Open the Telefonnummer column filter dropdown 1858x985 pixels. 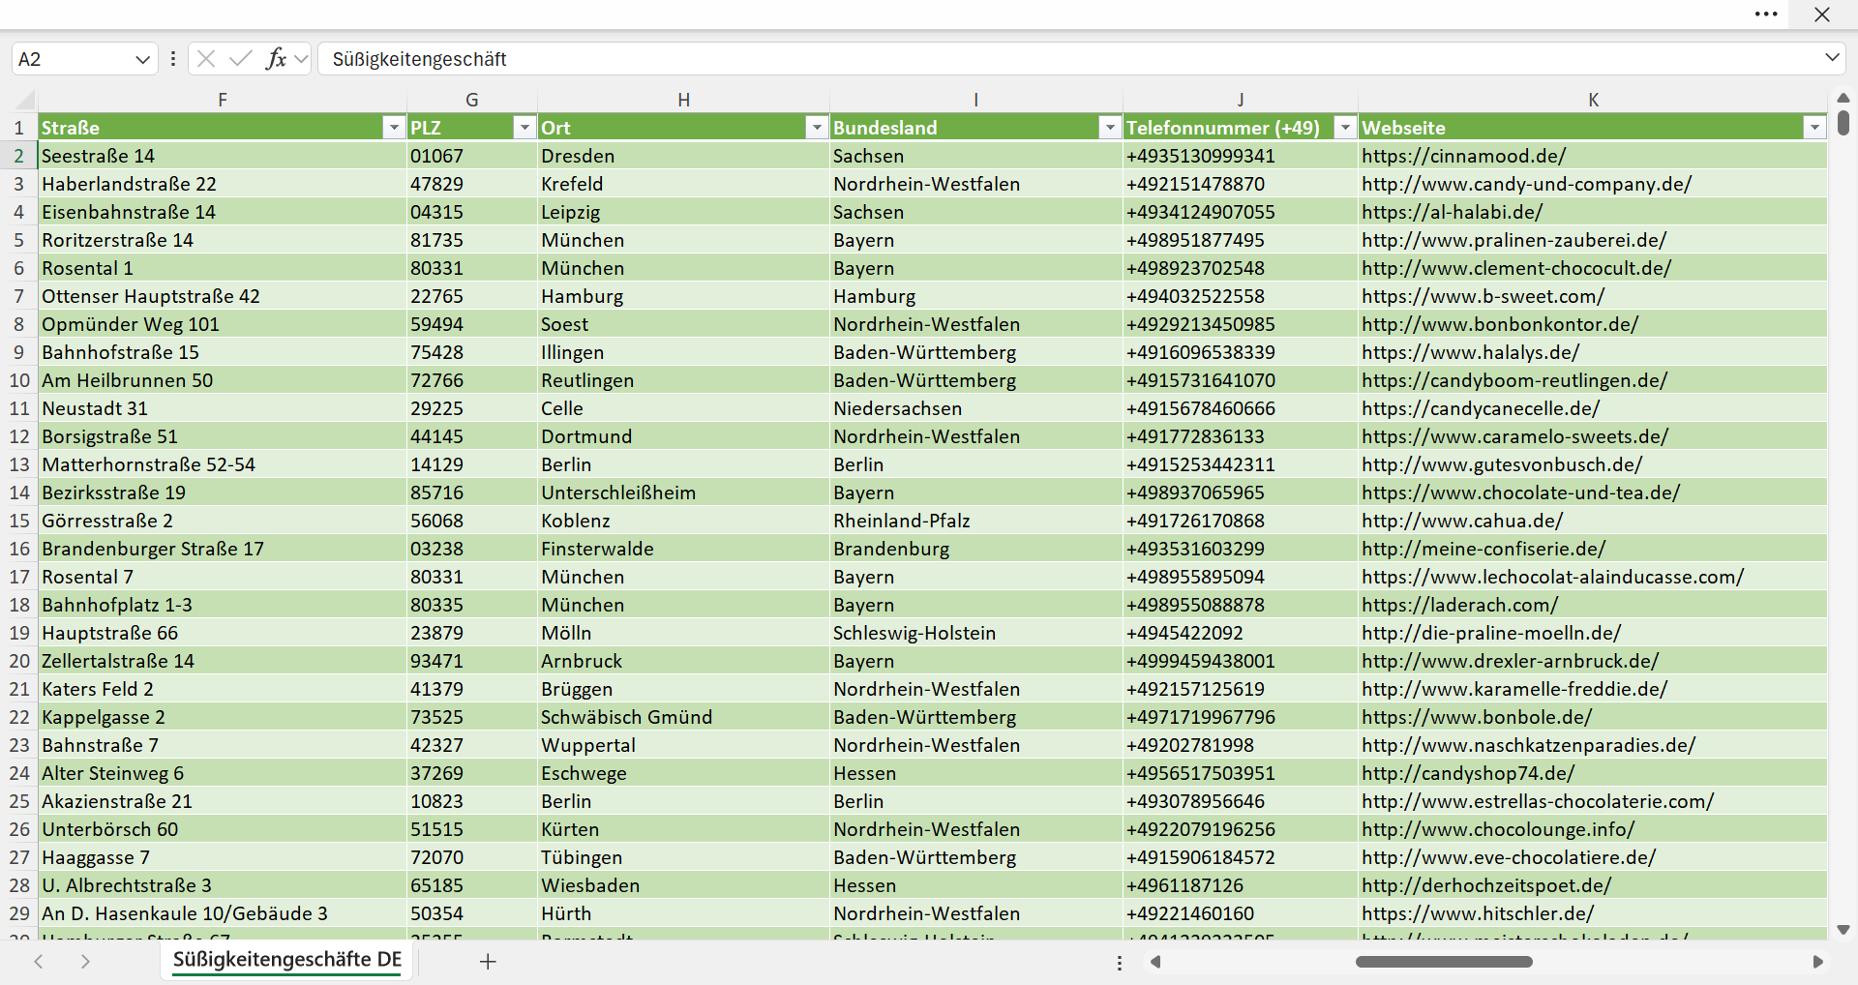[1344, 128]
